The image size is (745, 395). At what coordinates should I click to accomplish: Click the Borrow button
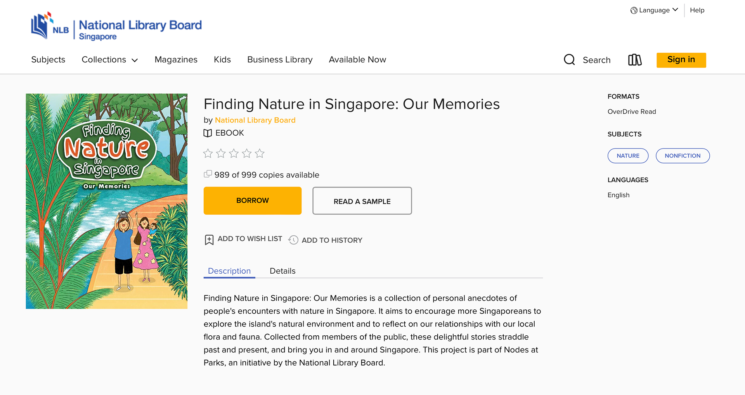tap(253, 201)
